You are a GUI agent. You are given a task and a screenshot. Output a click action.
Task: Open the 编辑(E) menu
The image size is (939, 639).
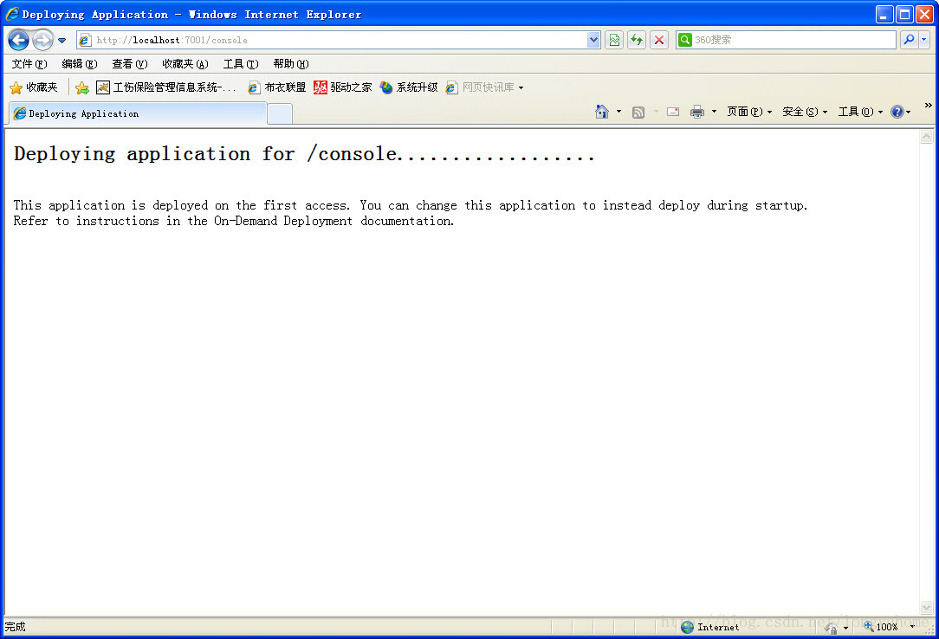(x=80, y=64)
